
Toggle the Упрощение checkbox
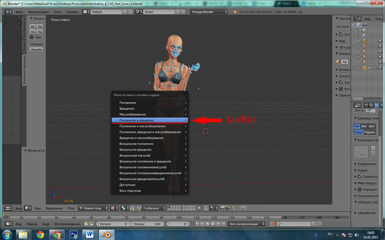pyautogui.click(x=360, y=189)
